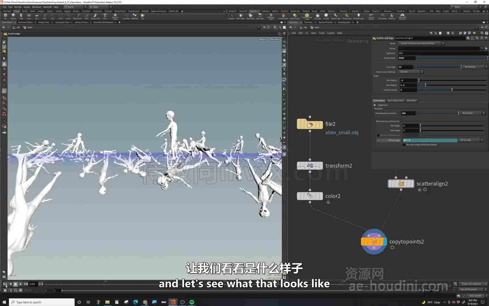Toggle the Alignment section radio expander

click(375, 105)
